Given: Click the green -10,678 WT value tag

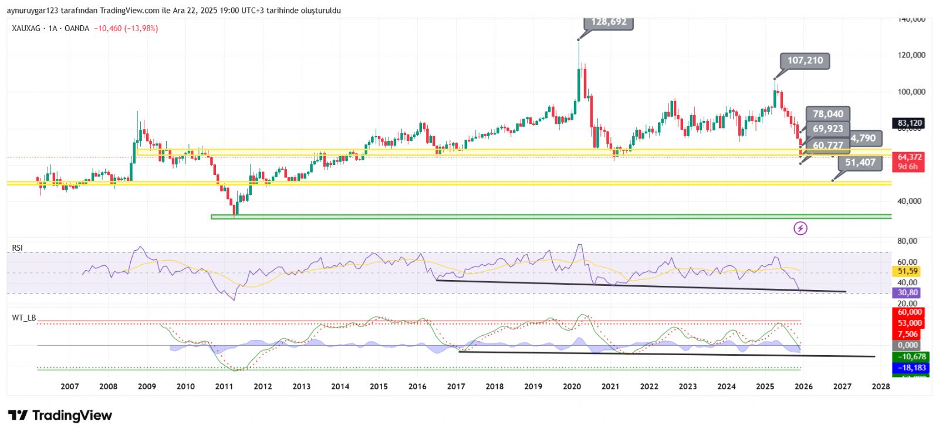Looking at the screenshot, I should tap(911, 356).
